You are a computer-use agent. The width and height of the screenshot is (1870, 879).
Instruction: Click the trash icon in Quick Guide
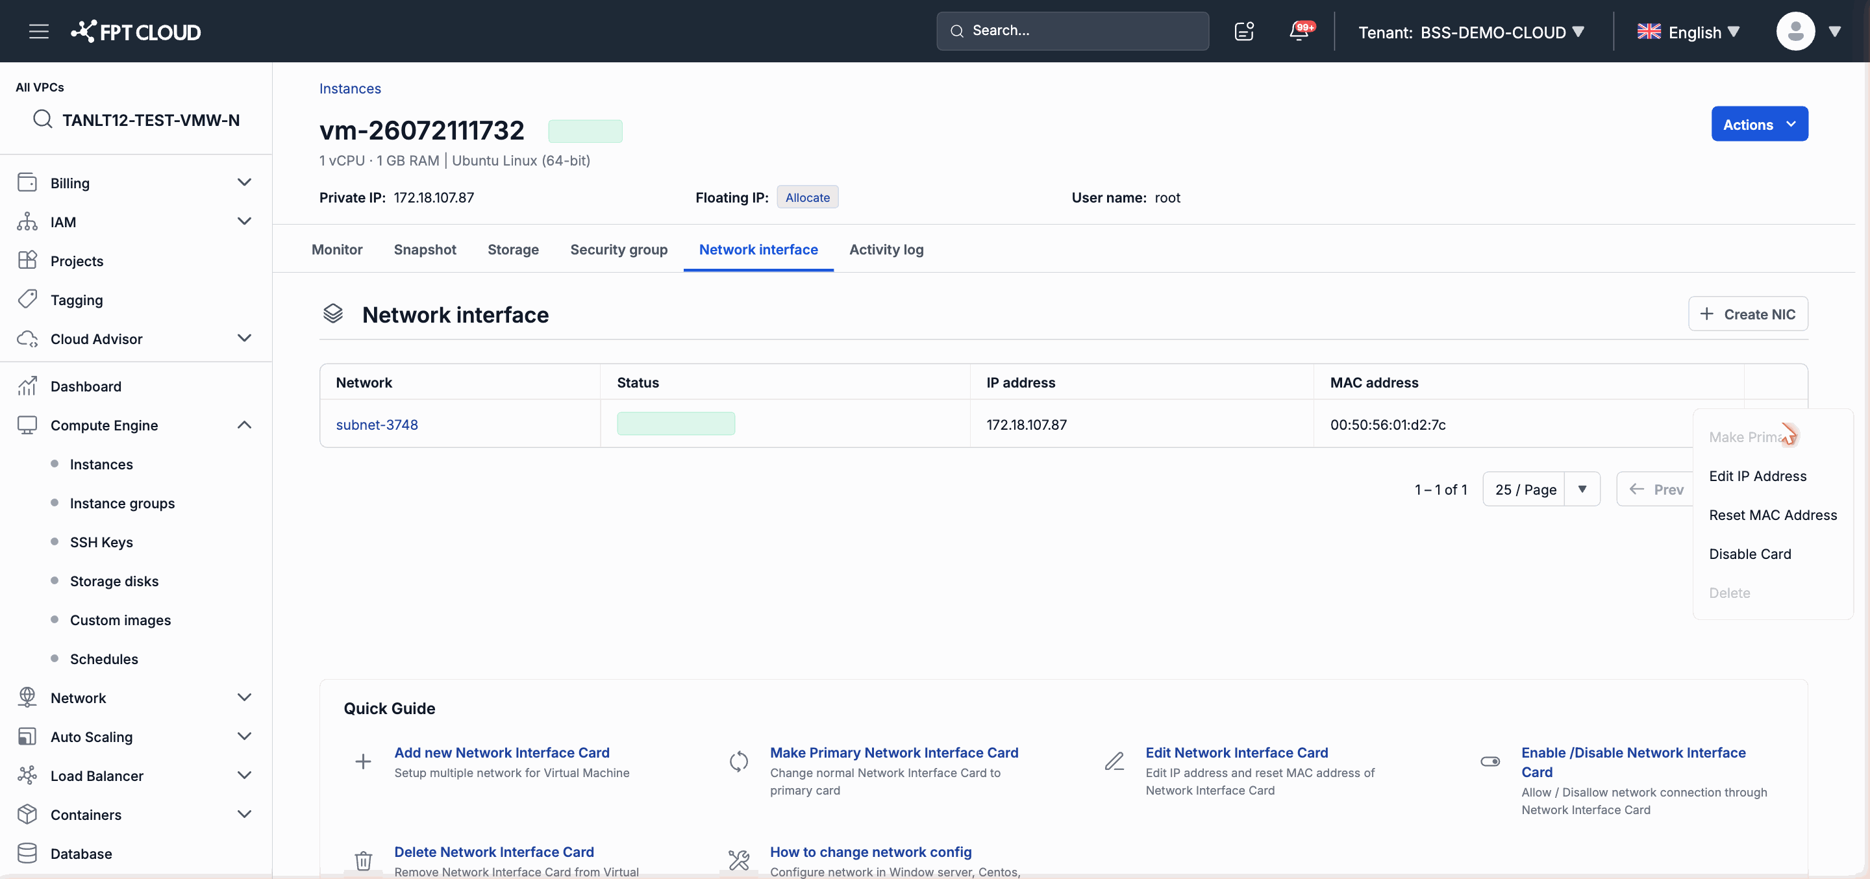[x=363, y=860]
